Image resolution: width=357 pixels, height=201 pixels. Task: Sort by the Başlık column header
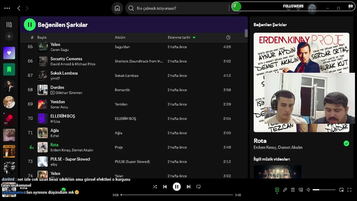tap(42, 37)
